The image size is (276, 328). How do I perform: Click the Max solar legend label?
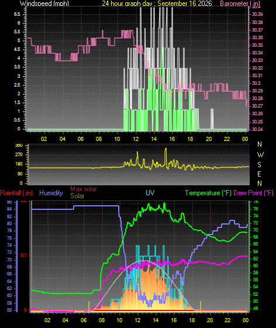pyautogui.click(x=83, y=189)
